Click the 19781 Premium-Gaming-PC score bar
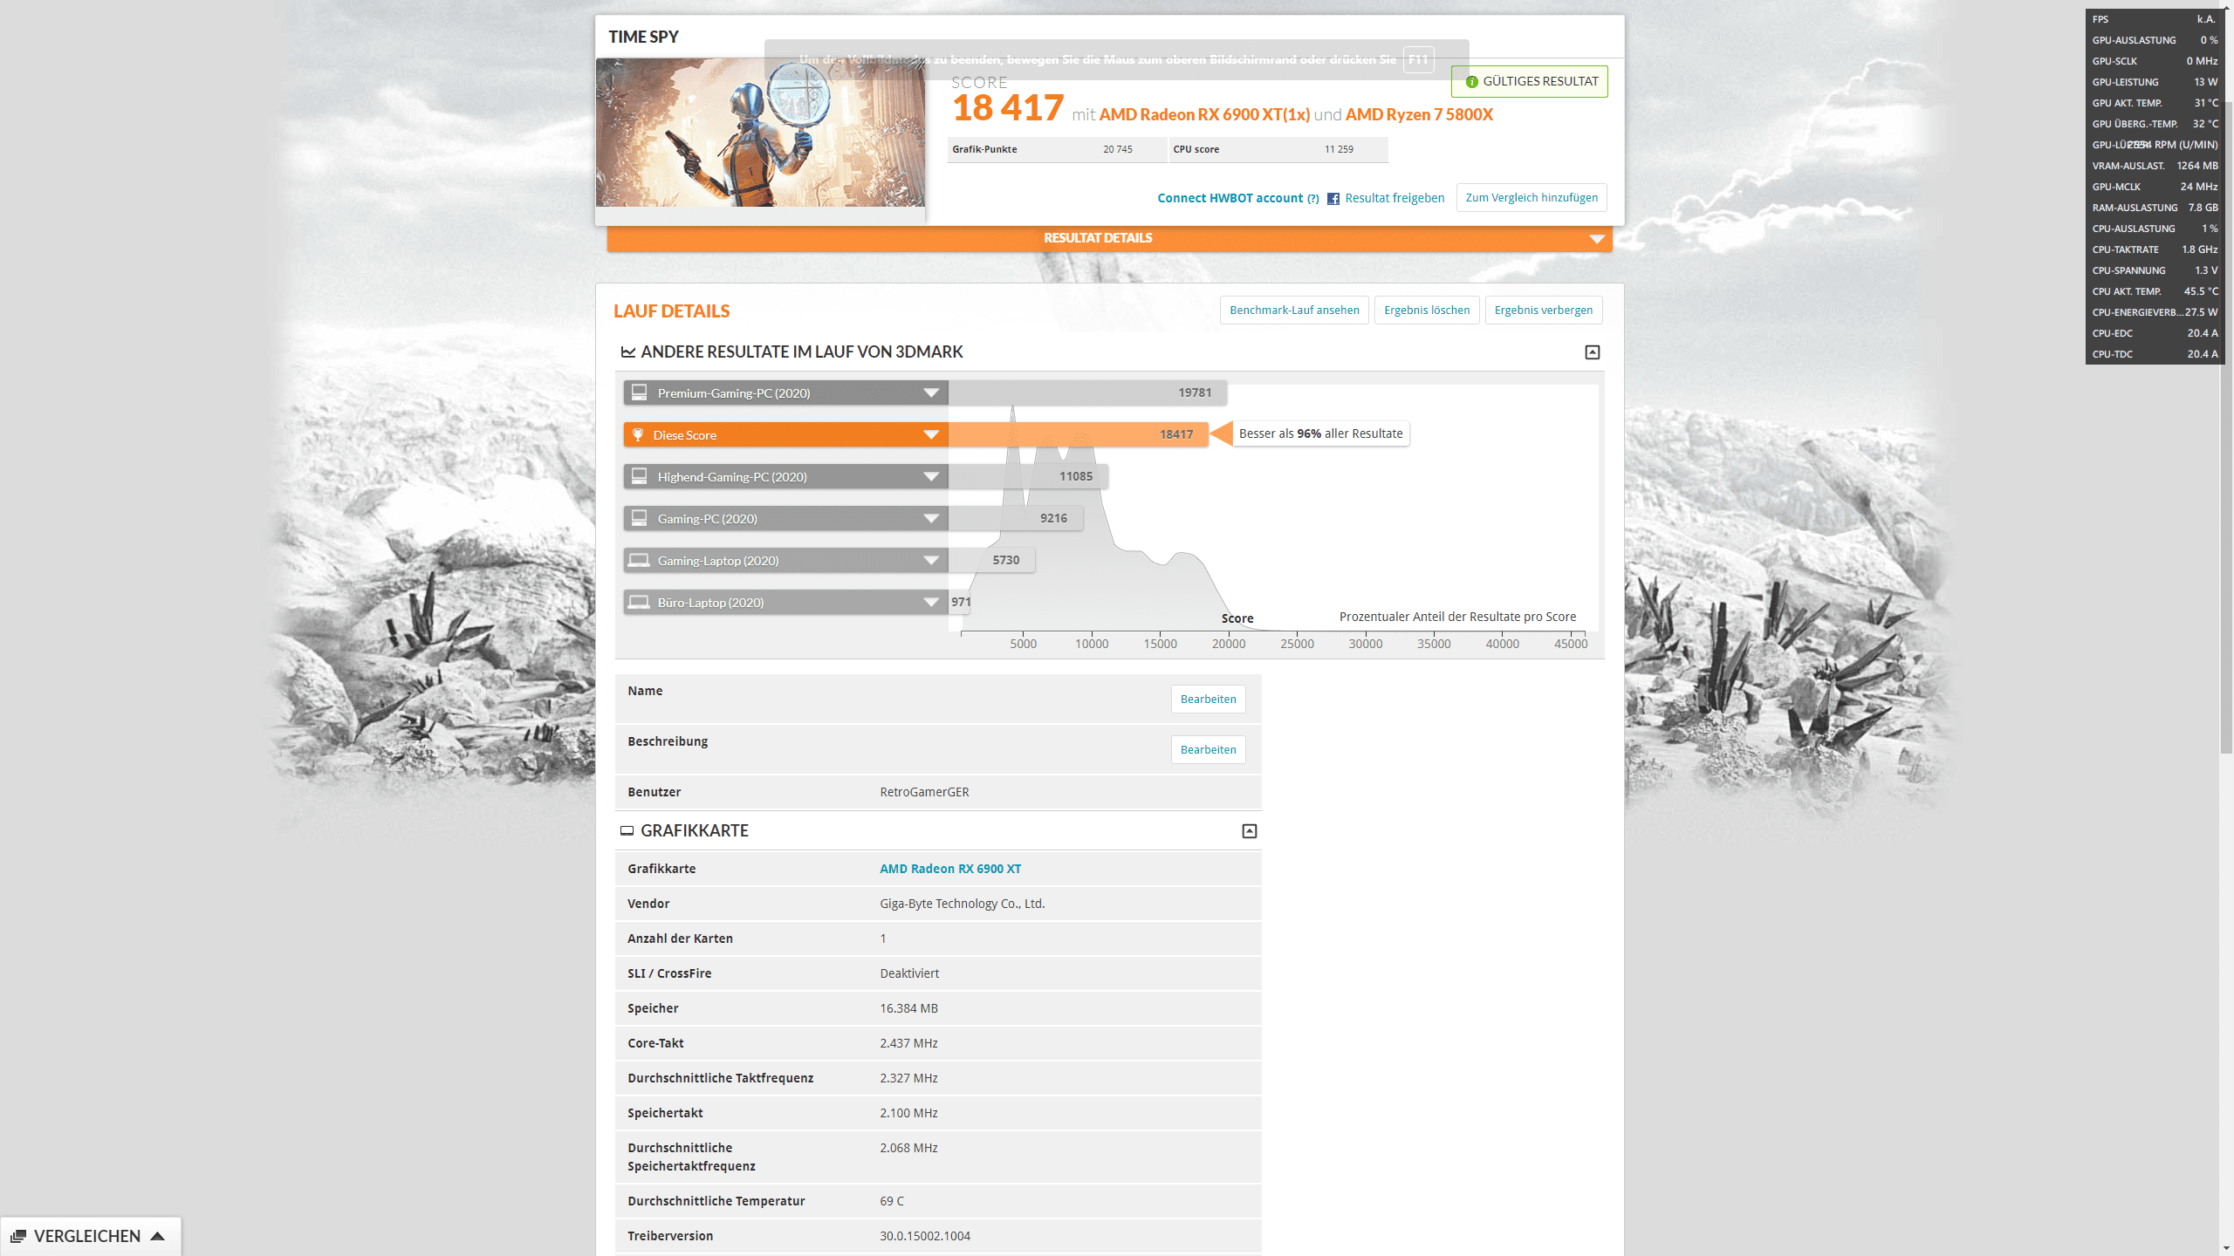The height and width of the screenshot is (1256, 2234). (1087, 392)
